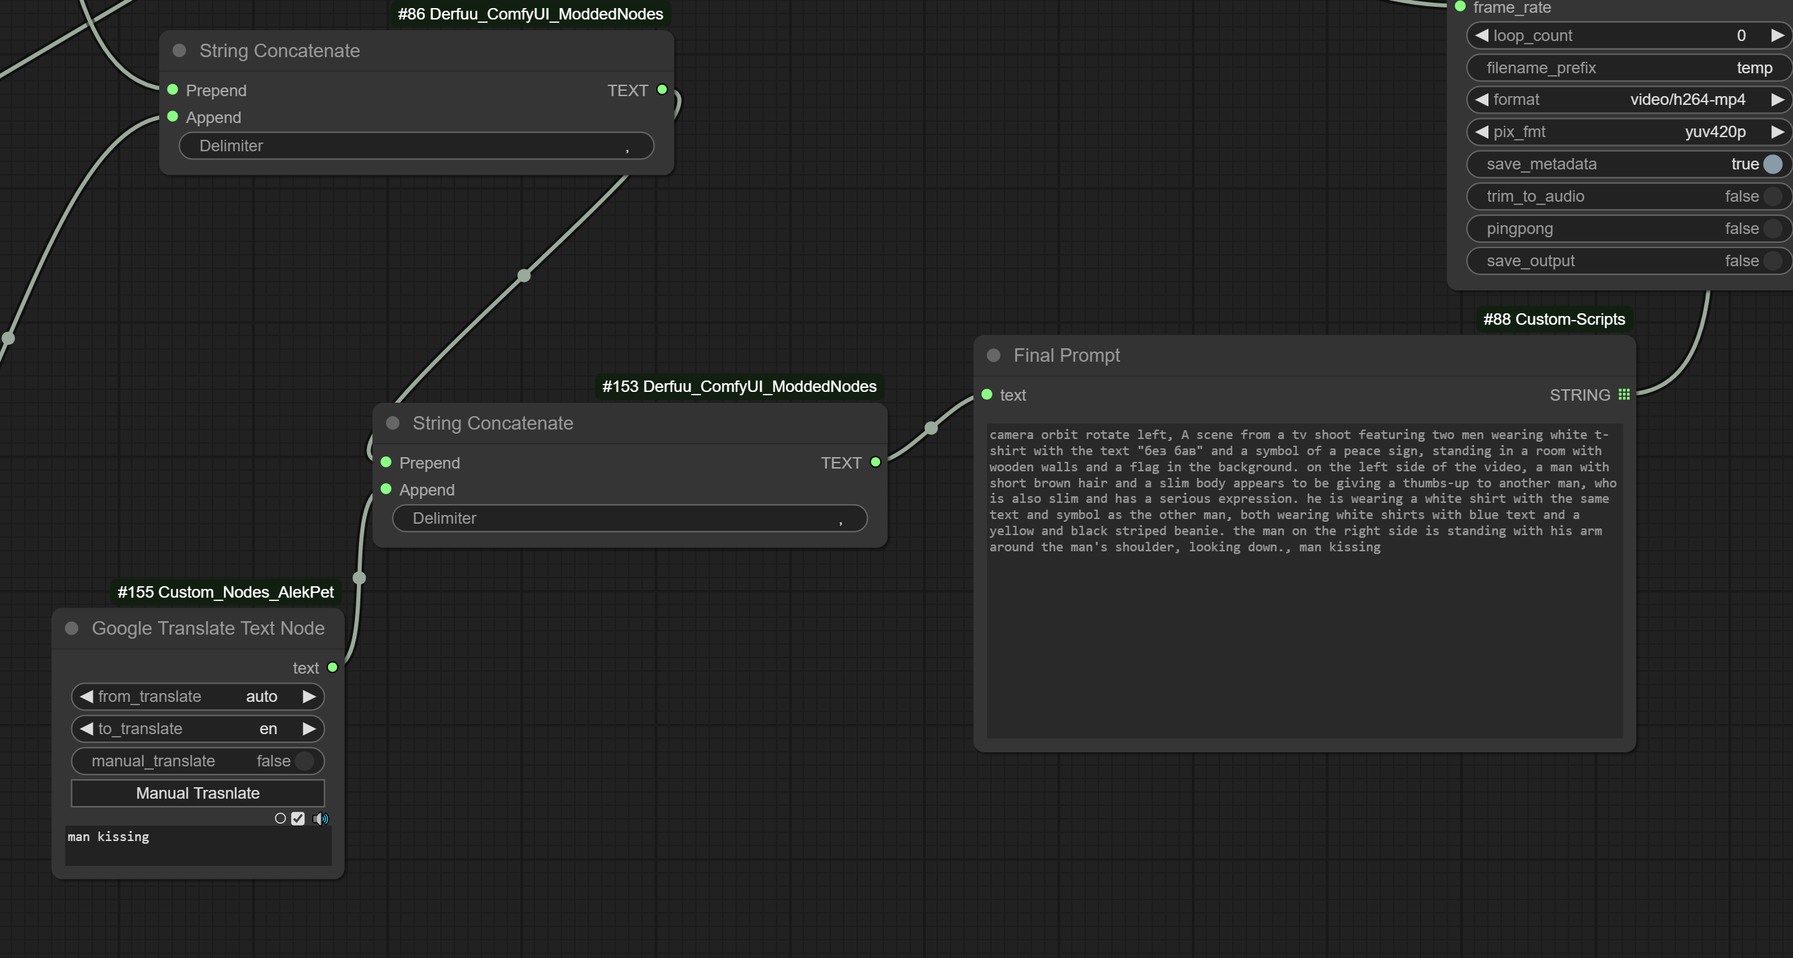The width and height of the screenshot is (1793, 958).
Task: Collapse the Google Translate Text Node via title dot
Action: click(x=71, y=628)
